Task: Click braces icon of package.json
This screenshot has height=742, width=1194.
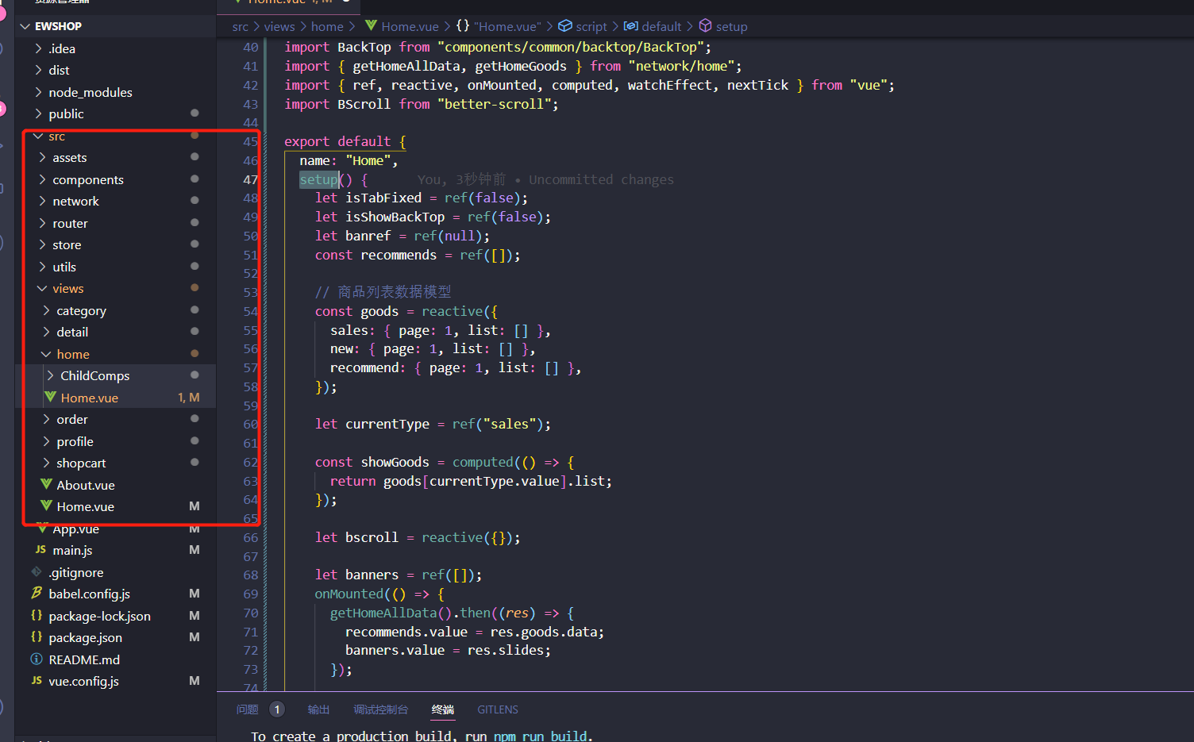Action: [x=37, y=636]
